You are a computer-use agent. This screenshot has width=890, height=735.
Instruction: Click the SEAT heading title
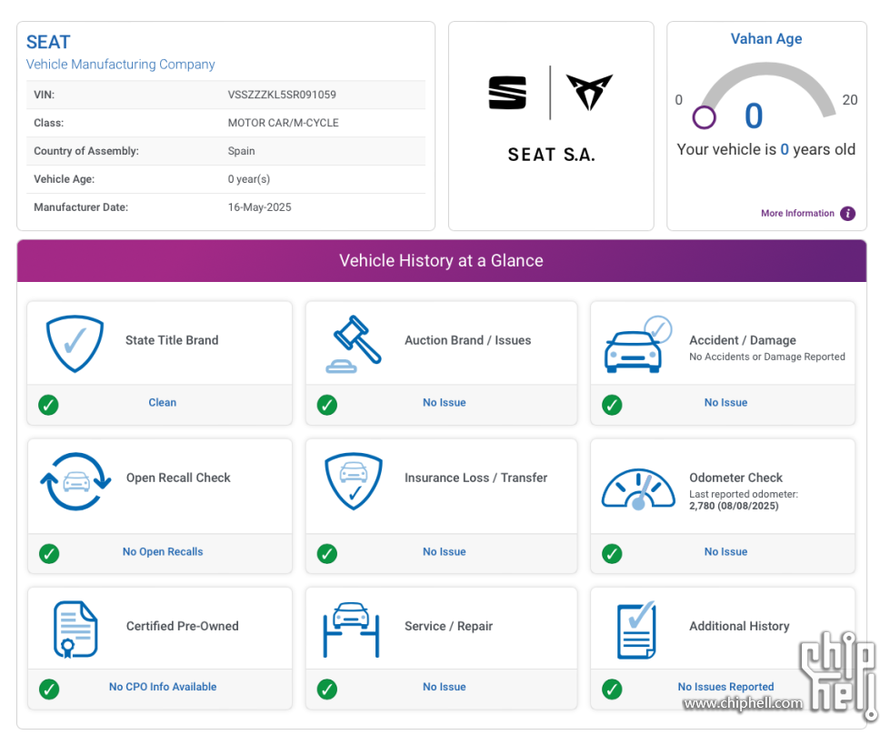point(48,42)
